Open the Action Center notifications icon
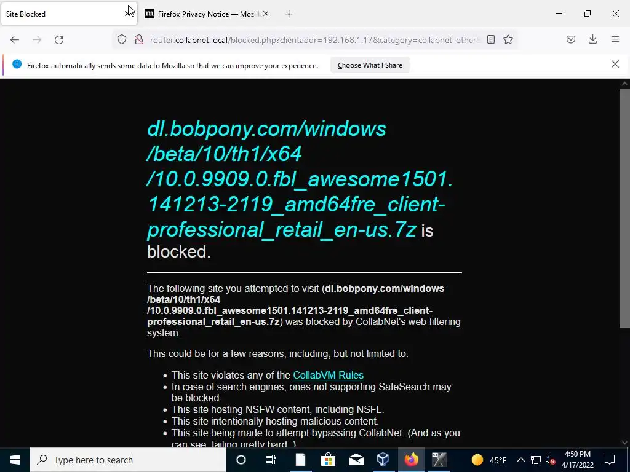This screenshot has width=630, height=472. pyautogui.click(x=610, y=460)
